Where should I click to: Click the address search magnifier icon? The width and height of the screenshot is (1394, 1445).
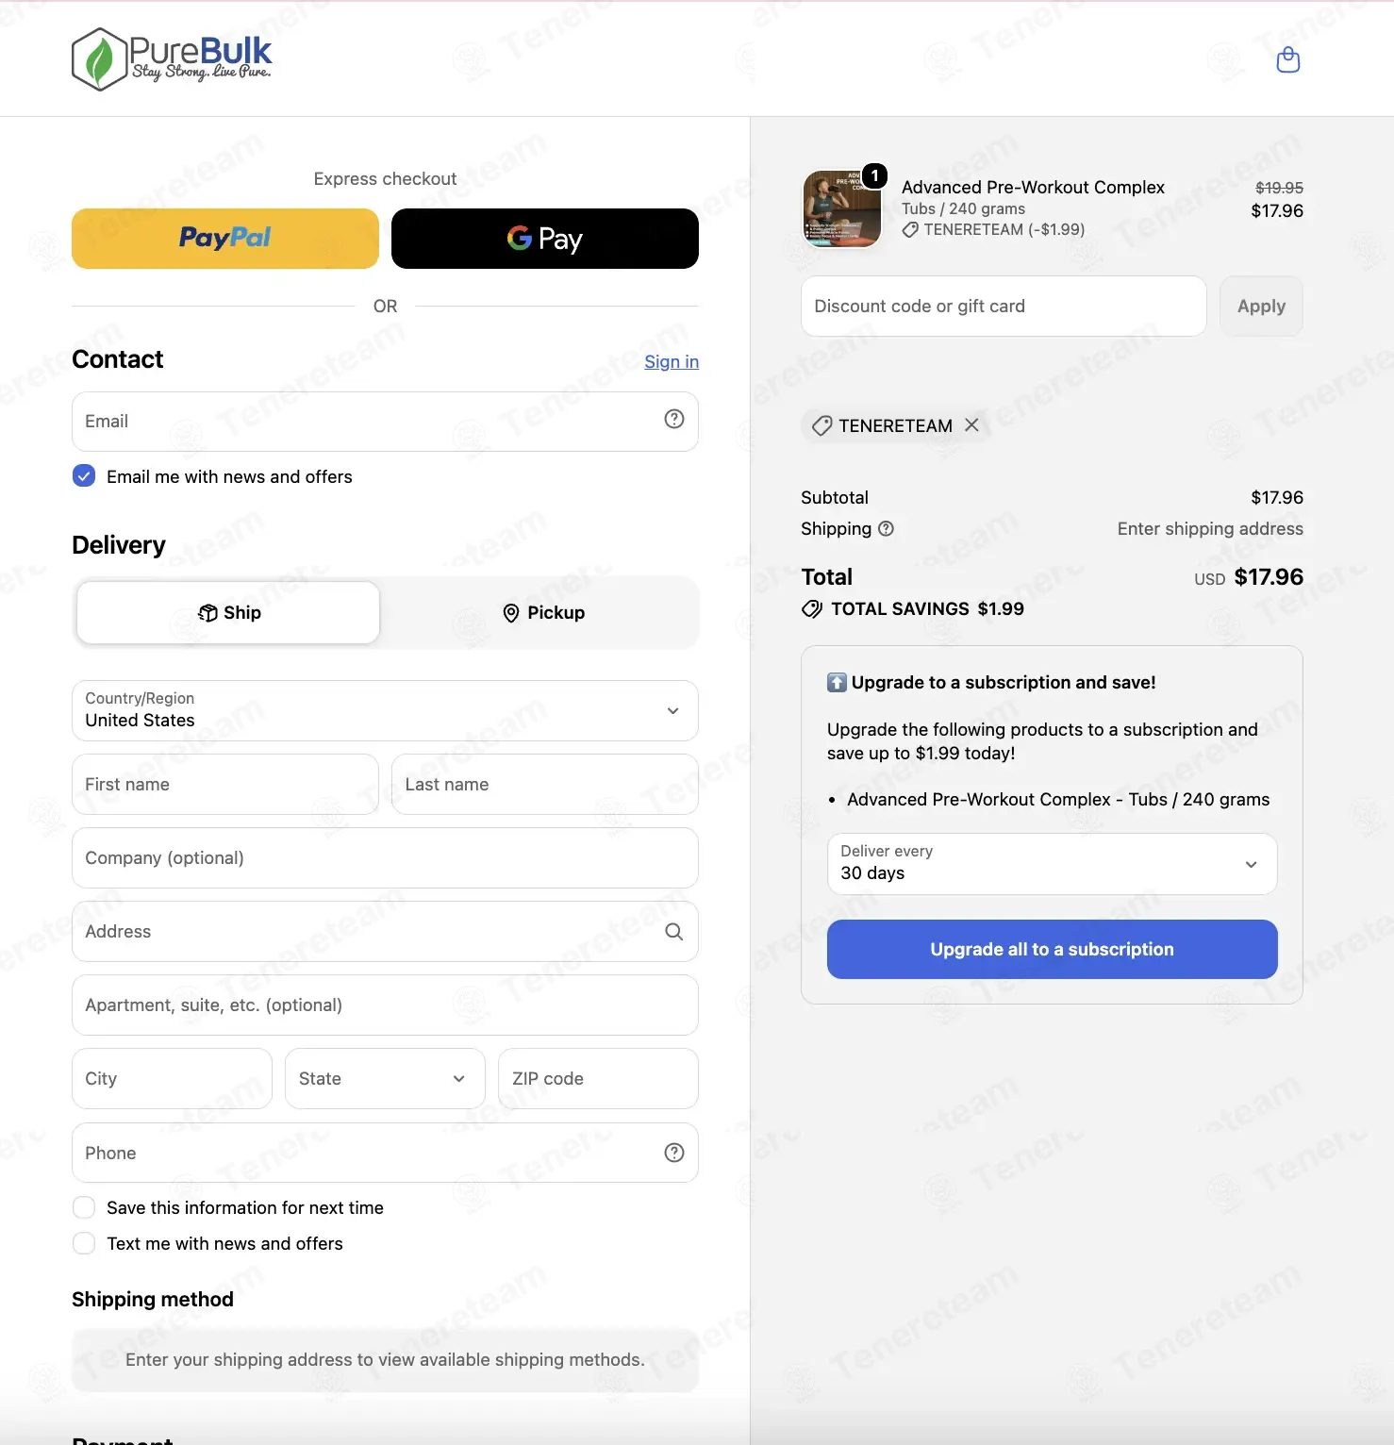point(673,932)
